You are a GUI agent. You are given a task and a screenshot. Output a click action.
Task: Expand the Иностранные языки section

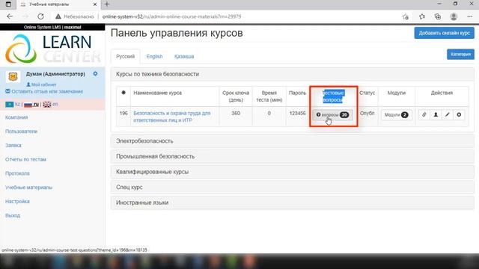pyautogui.click(x=293, y=202)
